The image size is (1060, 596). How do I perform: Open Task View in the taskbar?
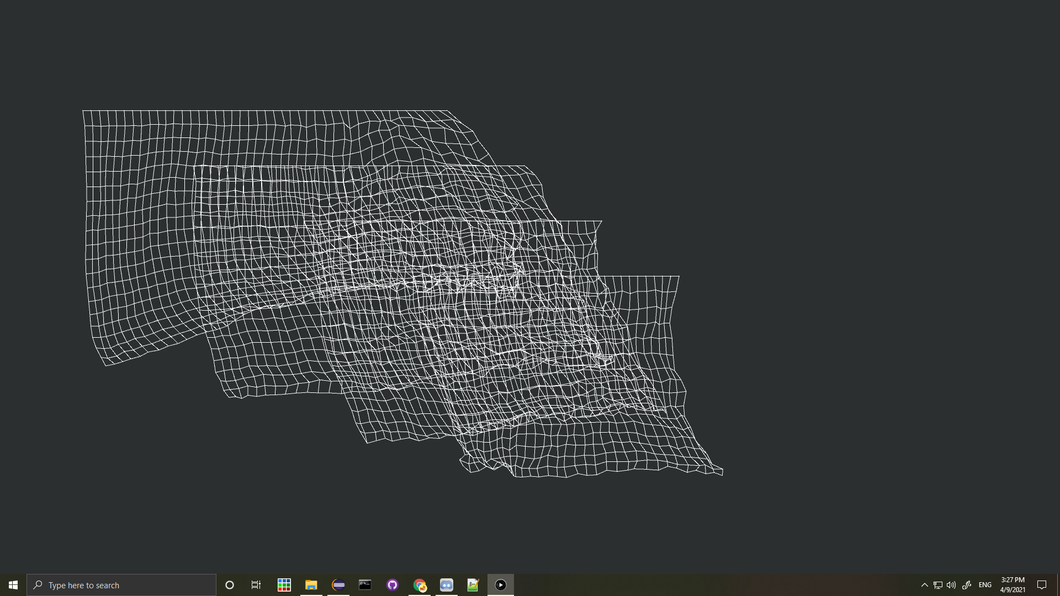256,585
